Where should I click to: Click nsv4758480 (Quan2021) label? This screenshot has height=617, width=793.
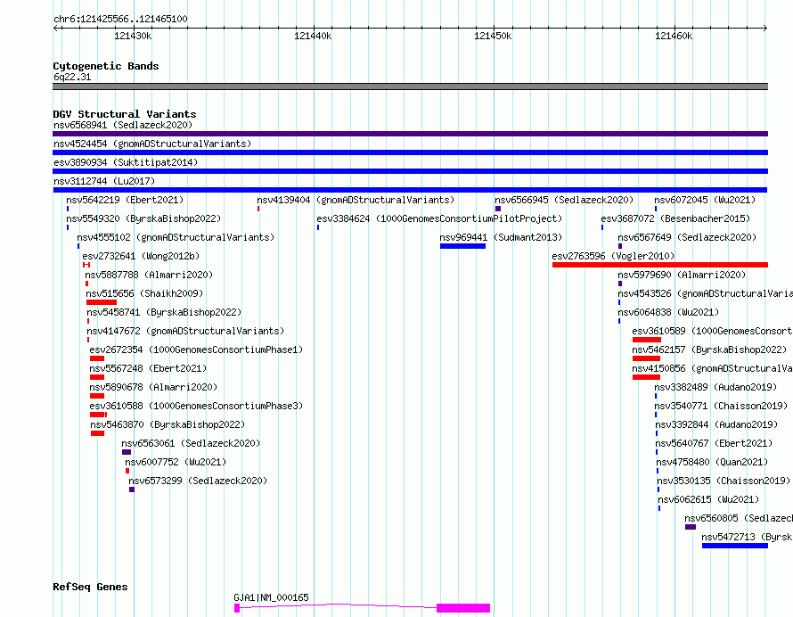click(712, 462)
